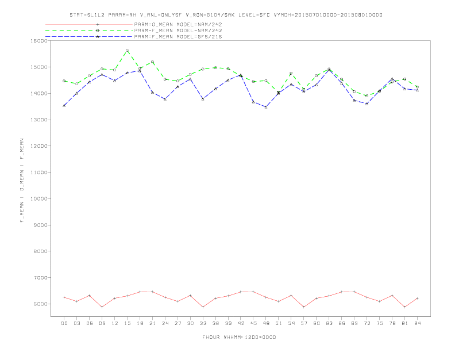The width and height of the screenshot is (455, 352).
Task: Click red line's plus marker at hour 09
Action: 102,307
